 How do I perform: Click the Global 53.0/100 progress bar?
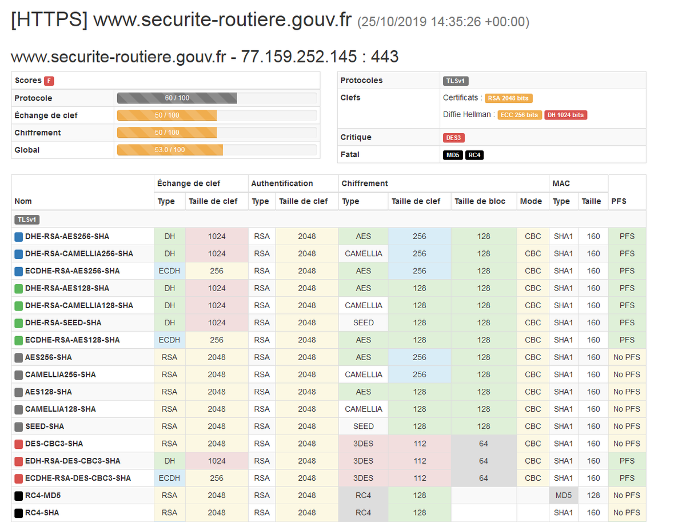coord(169,150)
